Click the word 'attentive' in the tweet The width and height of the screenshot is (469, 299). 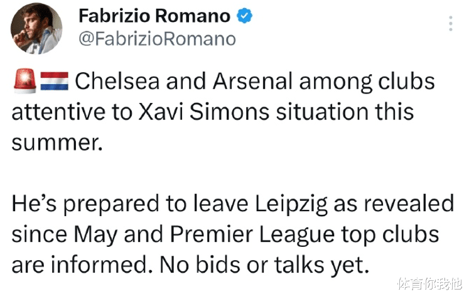click(58, 112)
